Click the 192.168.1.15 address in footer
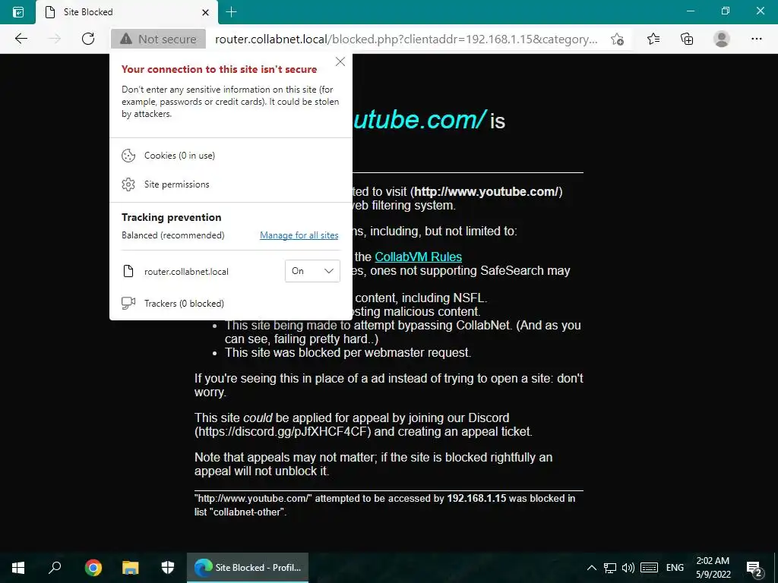The height and width of the screenshot is (583, 778). [476, 498]
